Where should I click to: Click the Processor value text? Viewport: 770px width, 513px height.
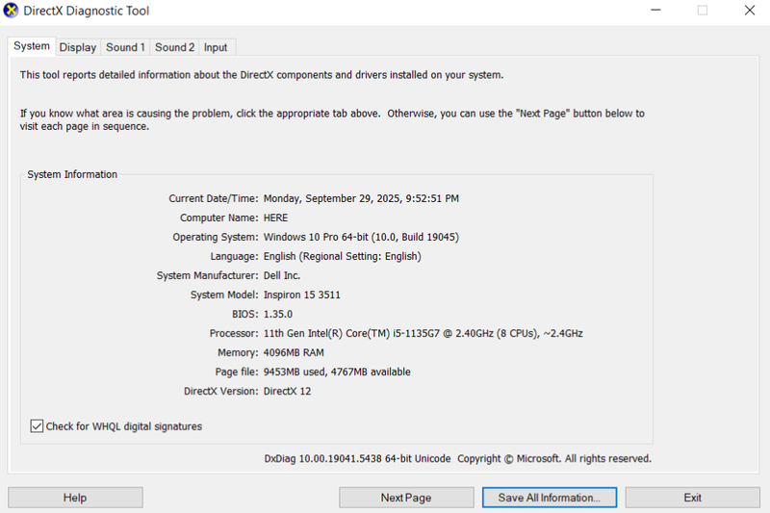pos(423,333)
